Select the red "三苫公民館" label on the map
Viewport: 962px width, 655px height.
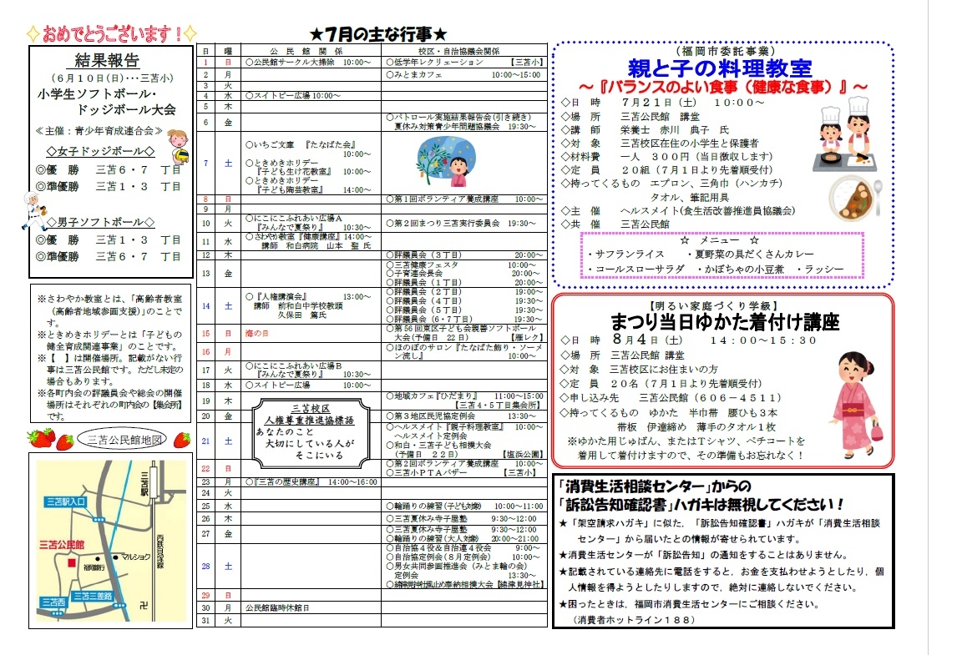pos(62,545)
